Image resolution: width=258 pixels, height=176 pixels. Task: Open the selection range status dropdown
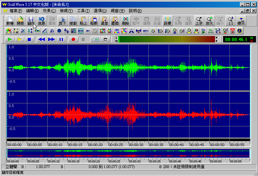[x=161, y=167]
